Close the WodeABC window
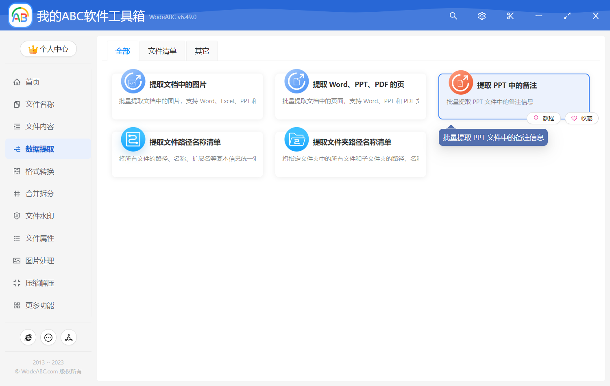 (x=596, y=16)
